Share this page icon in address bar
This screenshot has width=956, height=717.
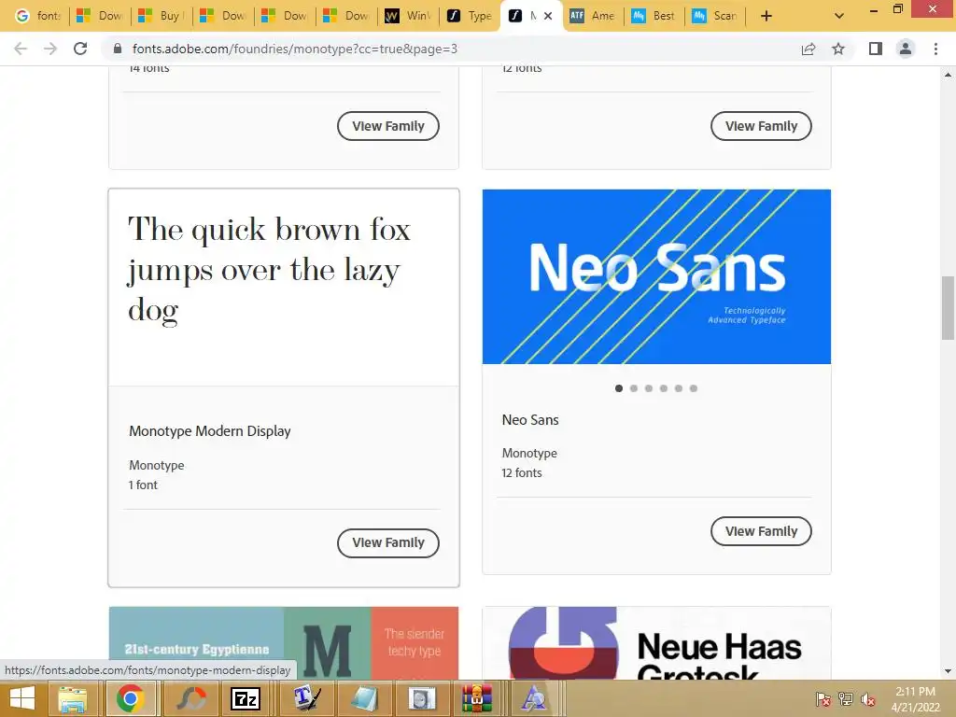[x=808, y=49]
